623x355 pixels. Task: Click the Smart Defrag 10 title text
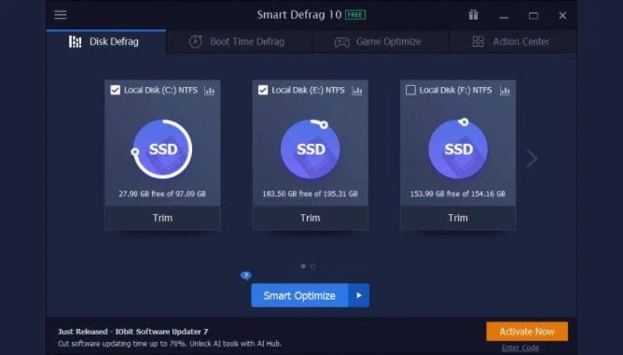pos(299,15)
